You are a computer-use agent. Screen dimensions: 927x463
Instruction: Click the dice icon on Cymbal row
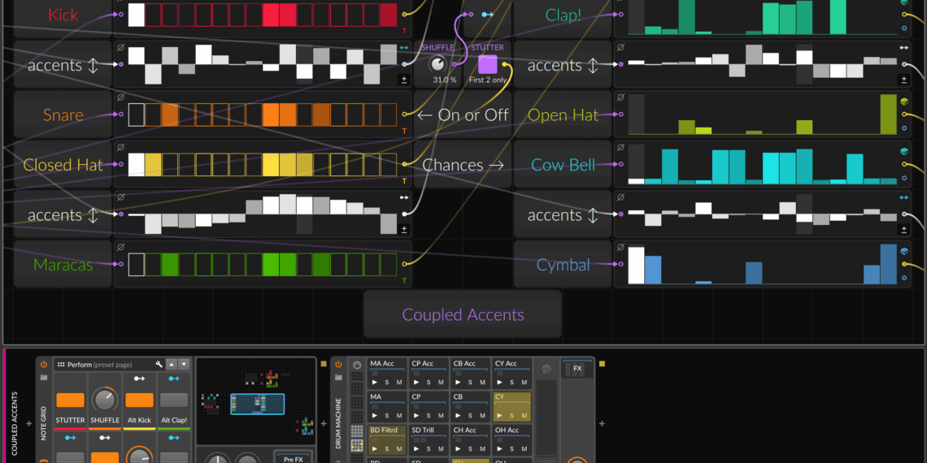(x=904, y=251)
